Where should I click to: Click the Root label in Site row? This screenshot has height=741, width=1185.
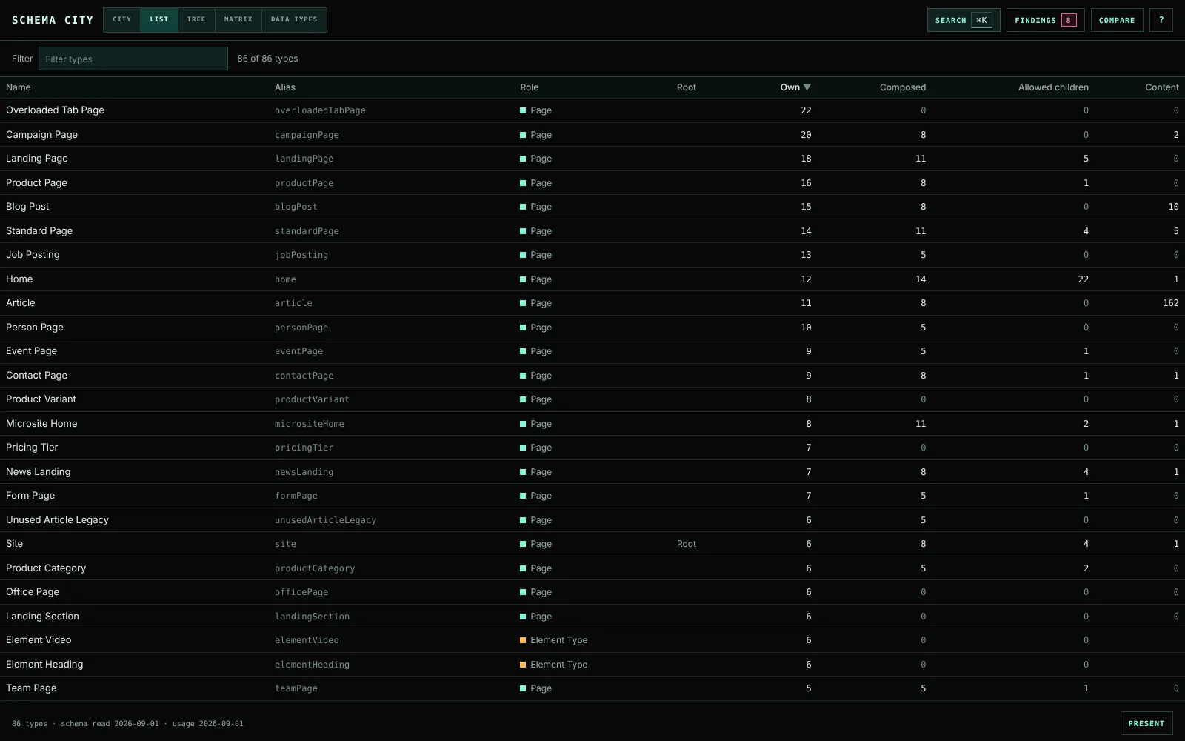pyautogui.click(x=687, y=544)
